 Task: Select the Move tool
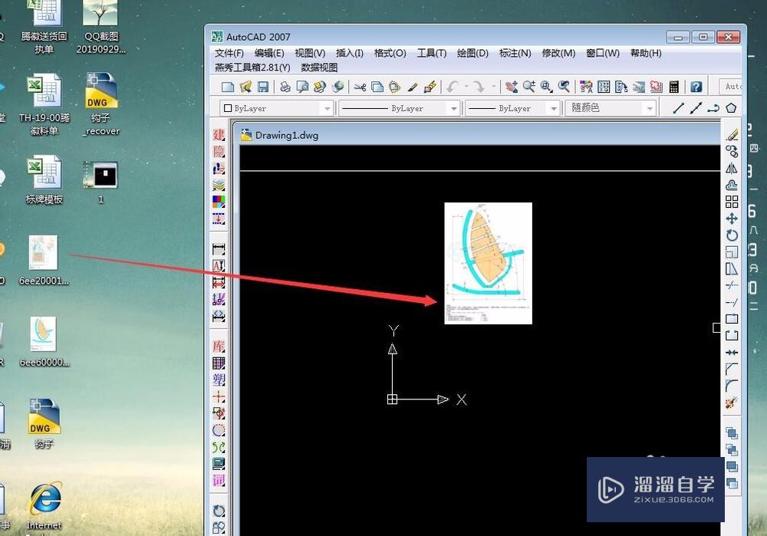732,218
